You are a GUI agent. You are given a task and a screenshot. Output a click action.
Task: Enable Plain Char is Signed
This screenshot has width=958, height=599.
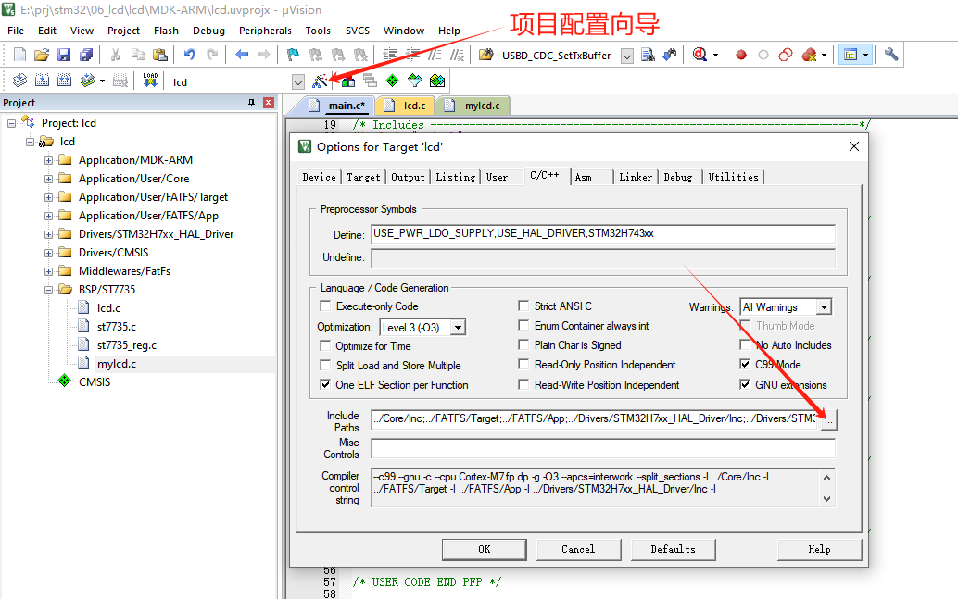point(523,345)
